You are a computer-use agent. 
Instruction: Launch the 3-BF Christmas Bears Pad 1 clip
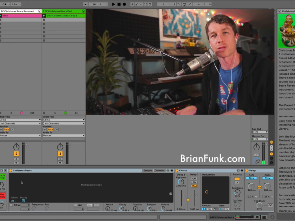44,16
